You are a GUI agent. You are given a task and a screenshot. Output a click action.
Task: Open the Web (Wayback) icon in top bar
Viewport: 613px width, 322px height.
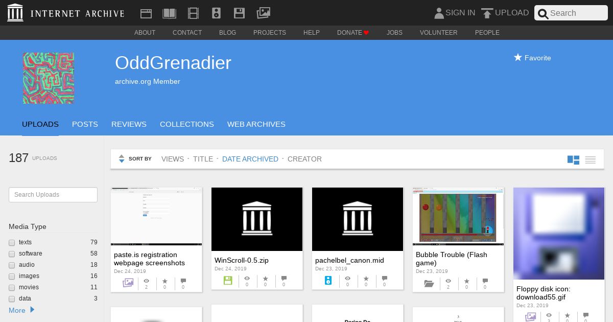pos(146,13)
